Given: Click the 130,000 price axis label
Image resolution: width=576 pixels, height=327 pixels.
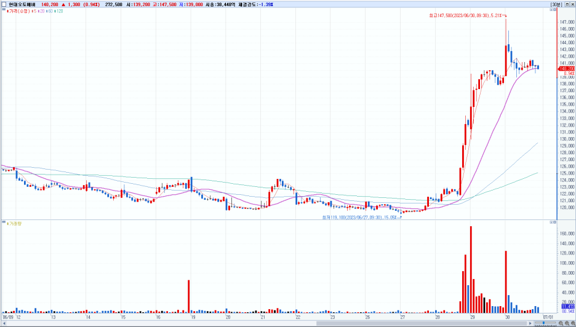Looking at the screenshot, I should 567,139.
